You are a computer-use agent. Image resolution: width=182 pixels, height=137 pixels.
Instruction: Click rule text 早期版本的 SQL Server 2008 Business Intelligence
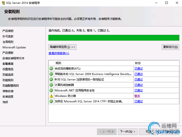93,74
